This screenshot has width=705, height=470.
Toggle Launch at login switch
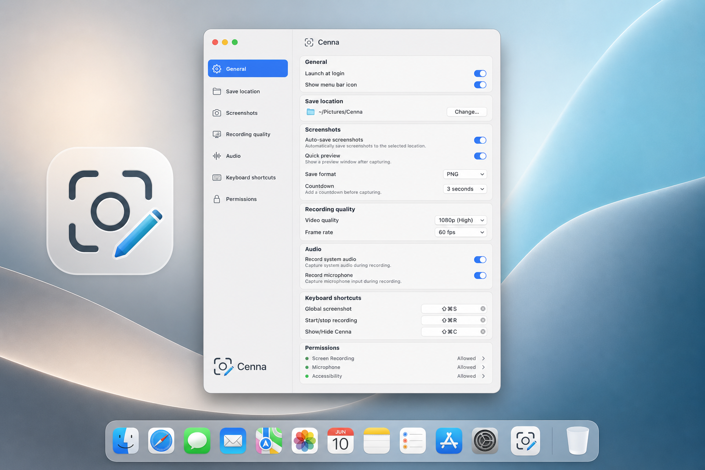(480, 73)
